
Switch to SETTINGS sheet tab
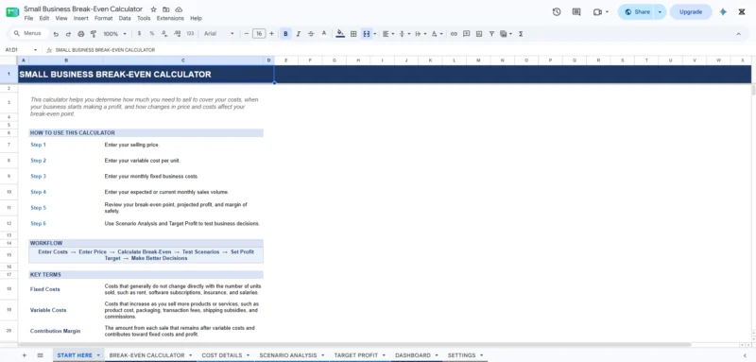click(x=461, y=355)
